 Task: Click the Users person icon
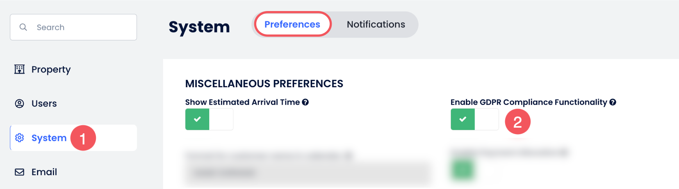(19, 103)
